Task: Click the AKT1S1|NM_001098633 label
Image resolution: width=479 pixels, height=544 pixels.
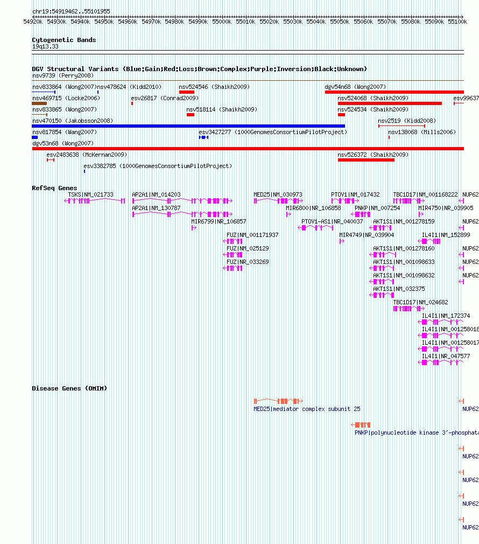Action: tap(404, 262)
